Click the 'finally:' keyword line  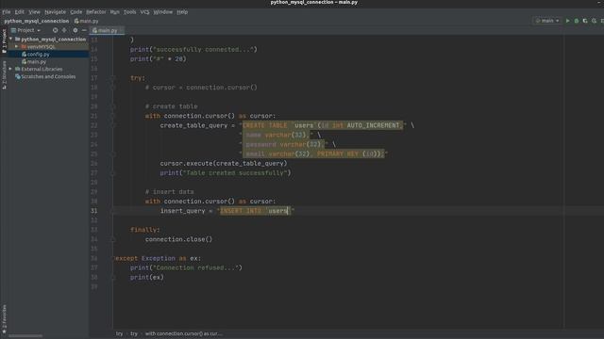click(x=144, y=230)
